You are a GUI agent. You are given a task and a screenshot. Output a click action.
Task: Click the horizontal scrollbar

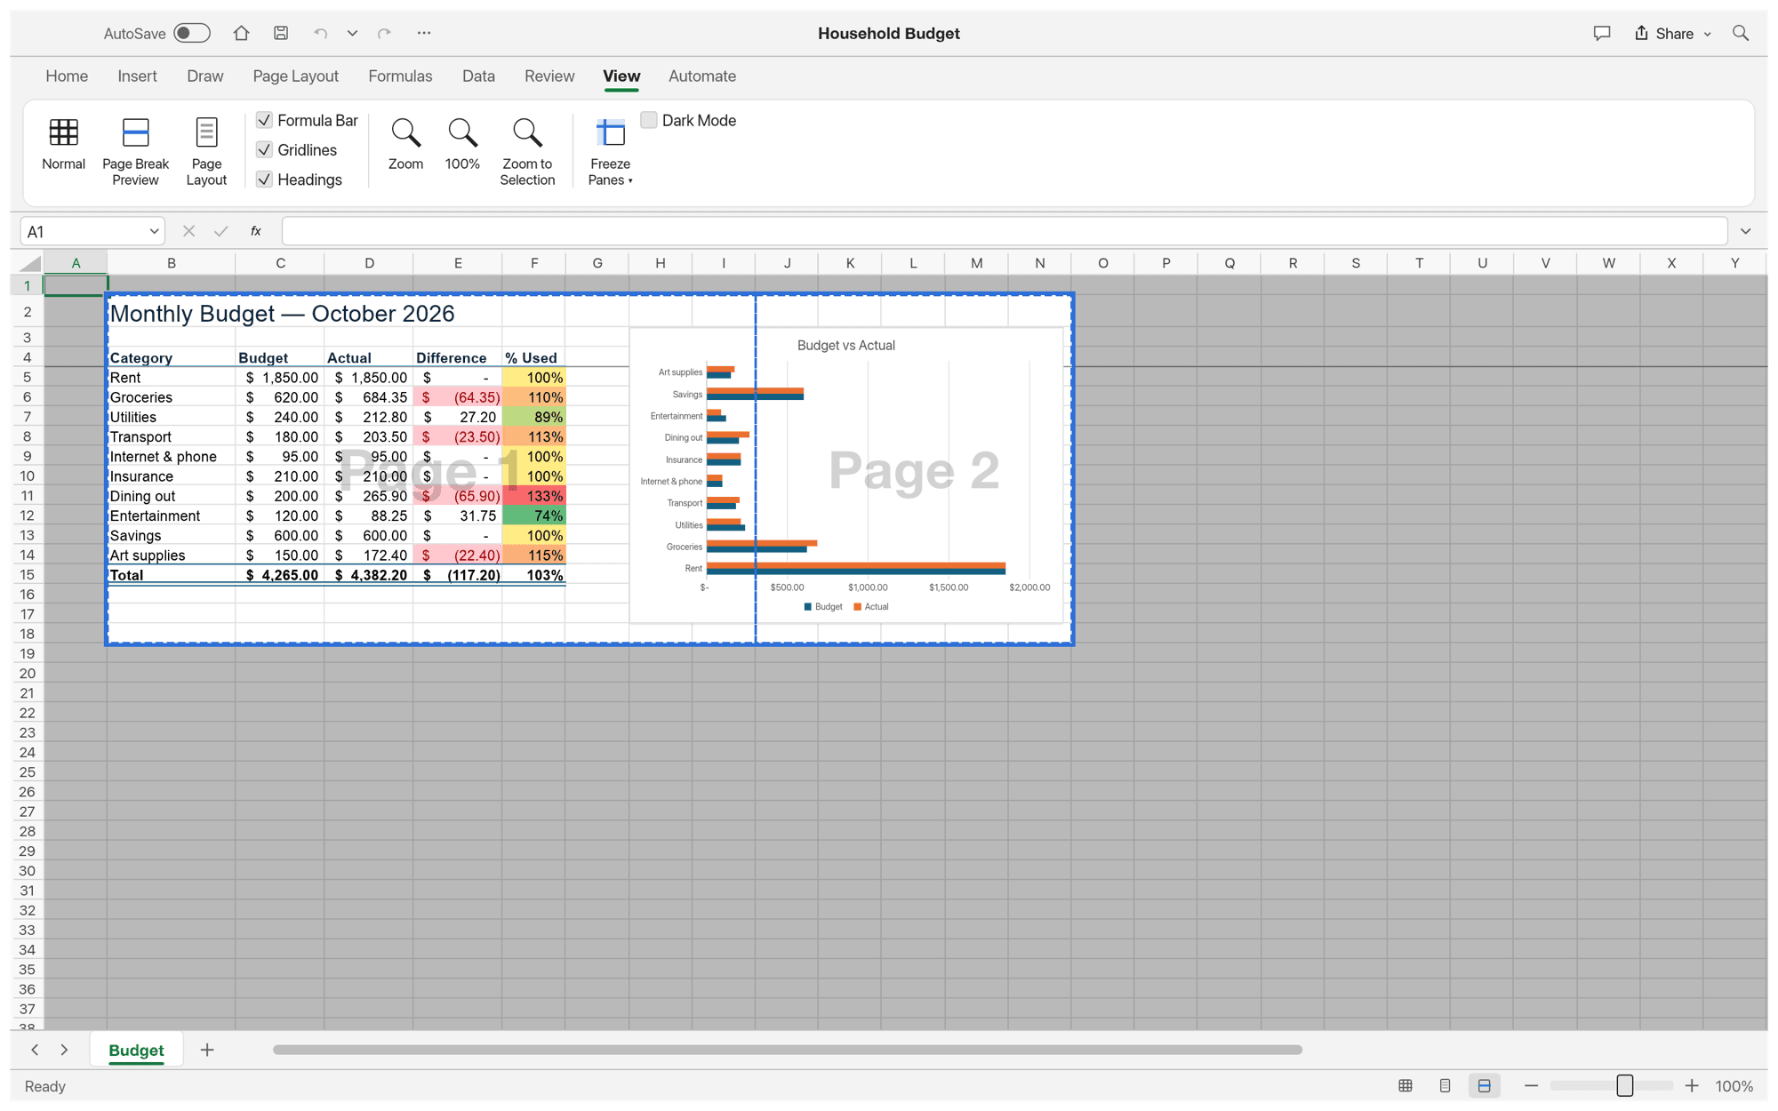click(x=788, y=1050)
